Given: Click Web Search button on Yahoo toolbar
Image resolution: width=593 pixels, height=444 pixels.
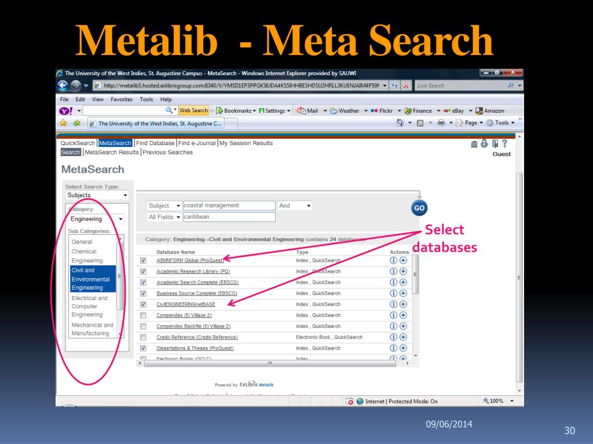Looking at the screenshot, I should [193, 110].
